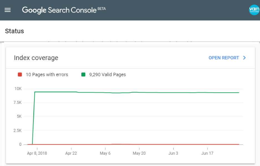Click the Apr 22 date label
Image resolution: width=260 pixels, height=166 pixels.
coord(71,153)
